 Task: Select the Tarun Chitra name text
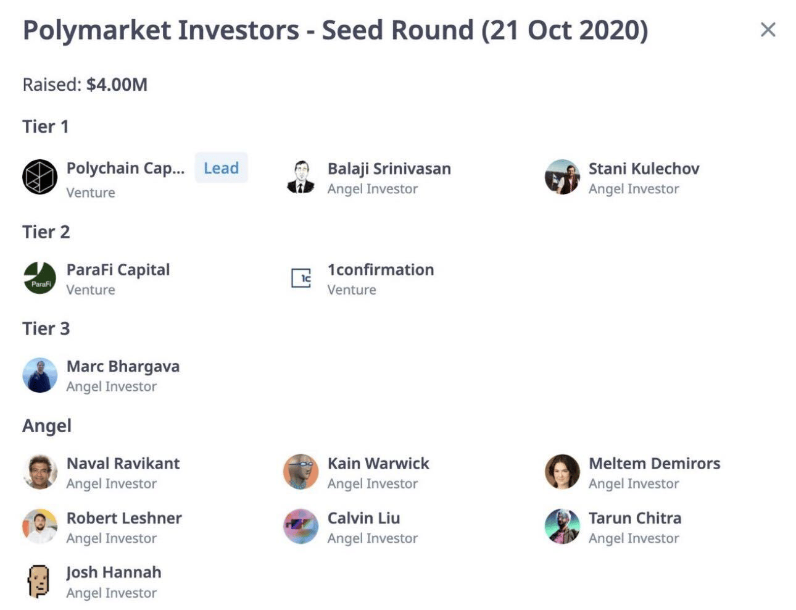(634, 518)
